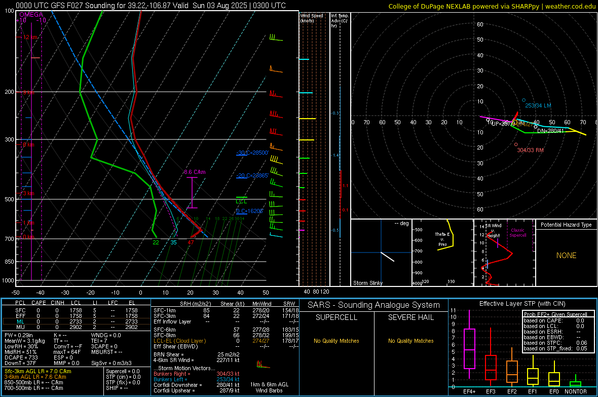
Task: Select the highlighted ML parcel row
Action: tap(77, 321)
